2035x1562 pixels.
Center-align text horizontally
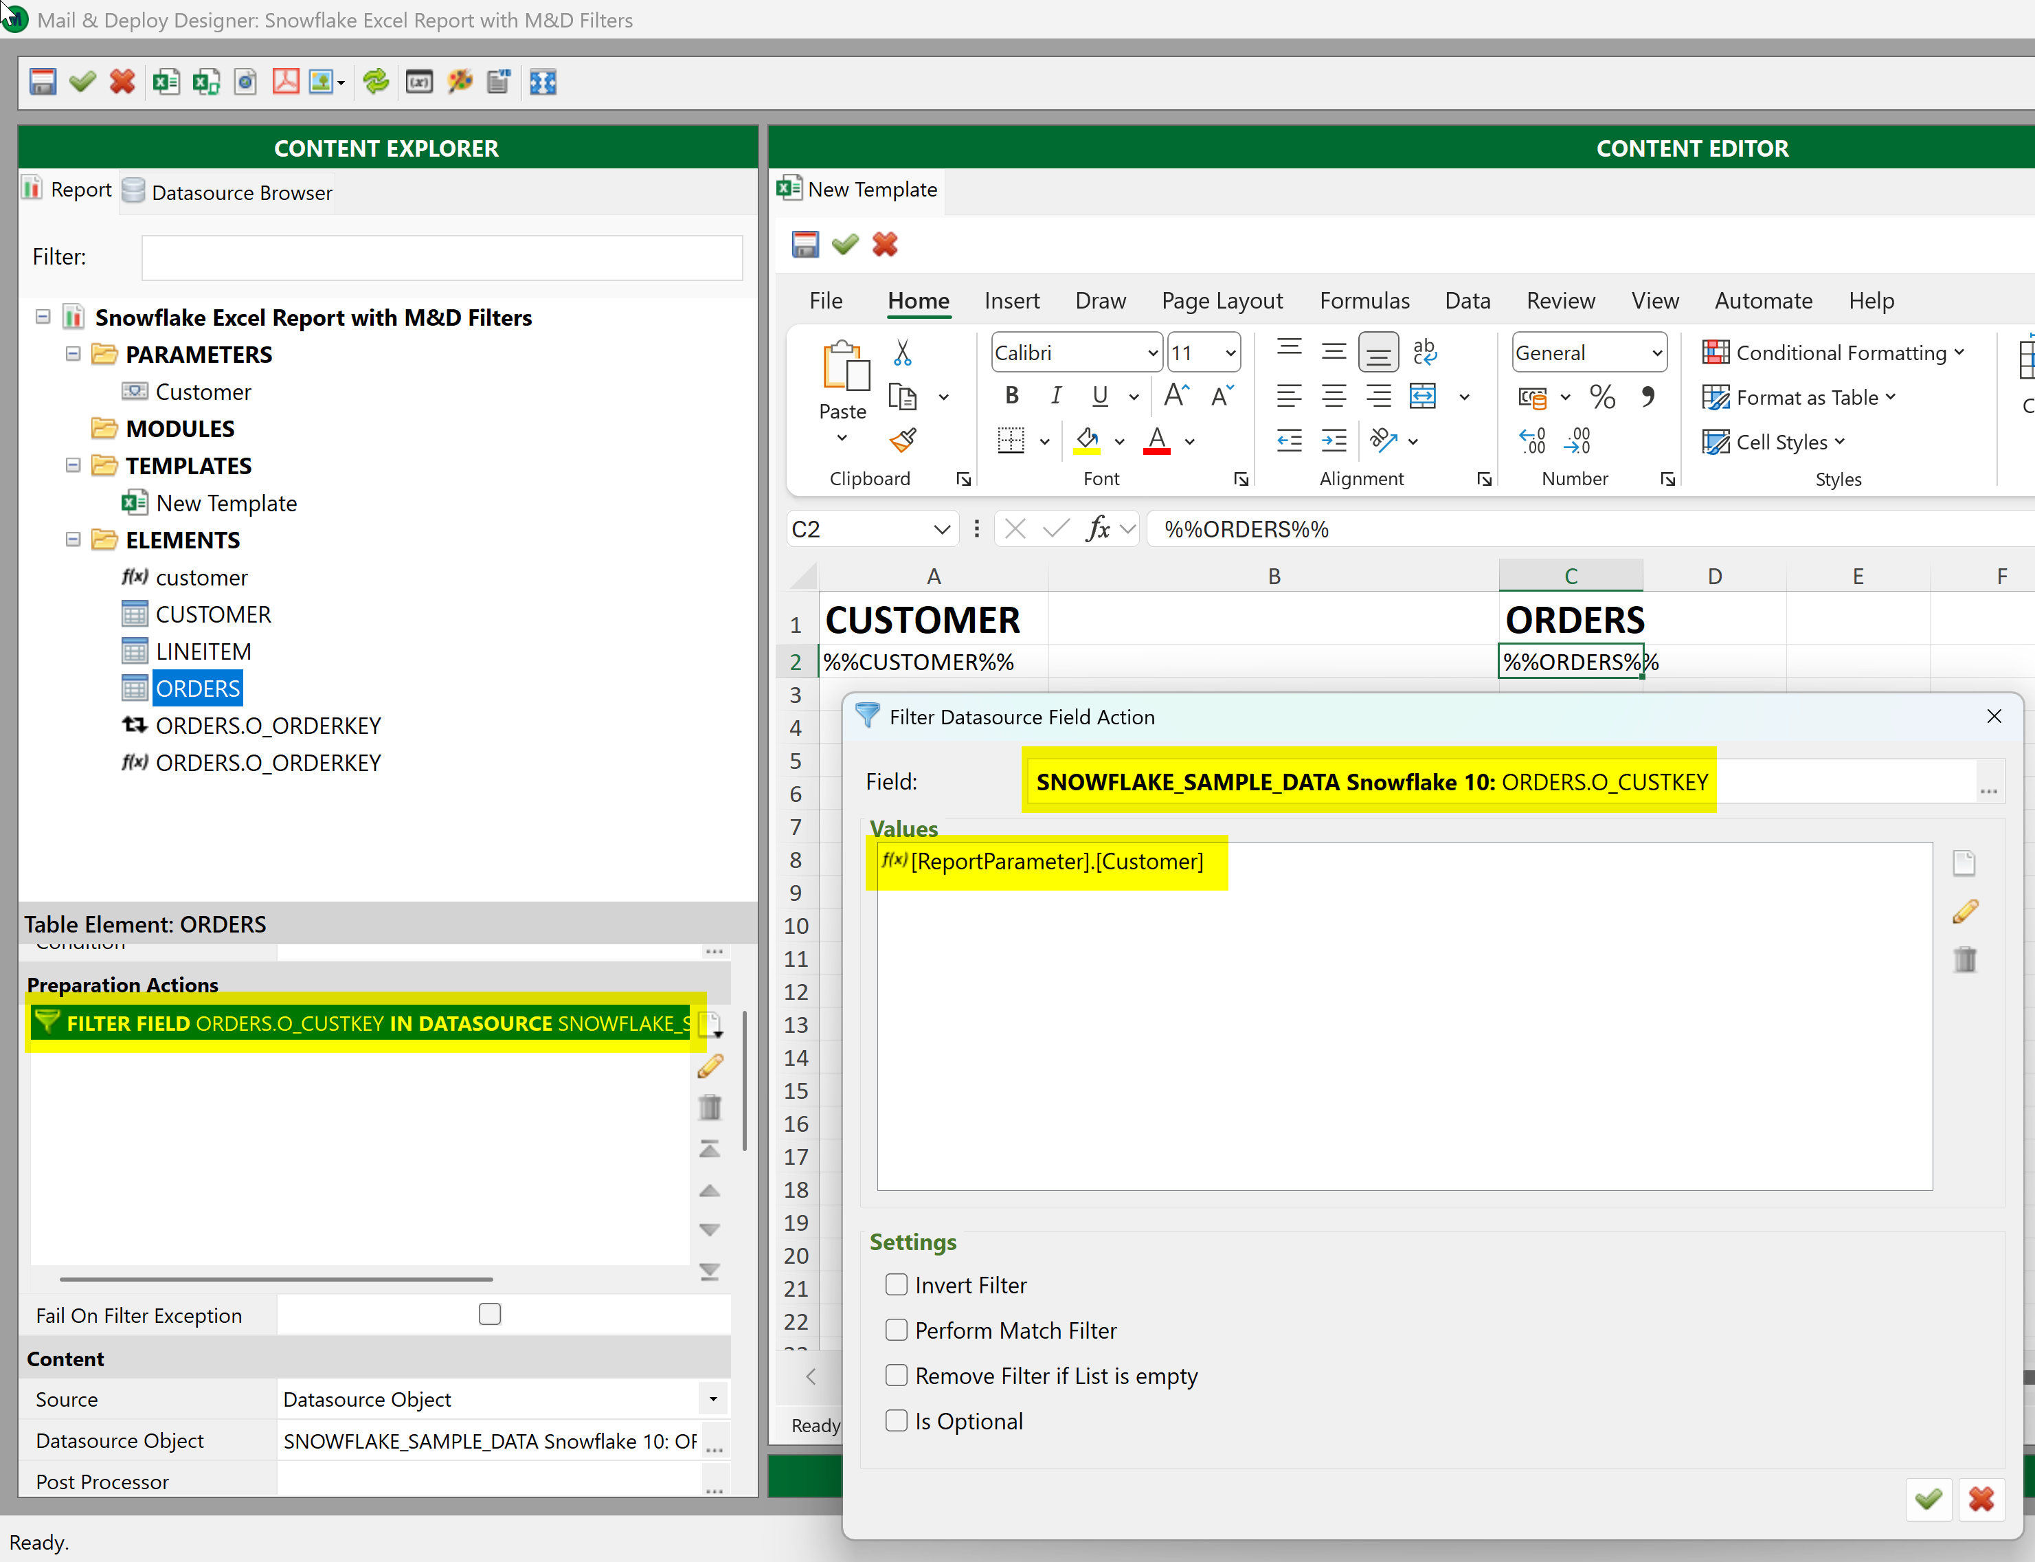(1333, 396)
